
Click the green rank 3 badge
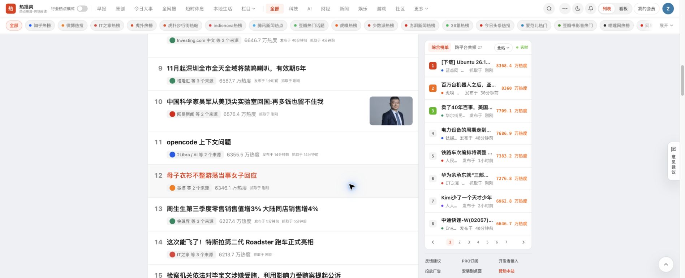click(x=433, y=111)
